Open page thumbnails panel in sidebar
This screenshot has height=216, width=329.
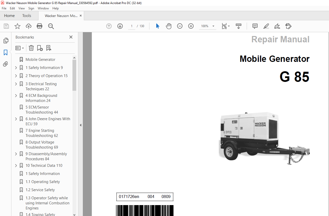(x=6, y=41)
